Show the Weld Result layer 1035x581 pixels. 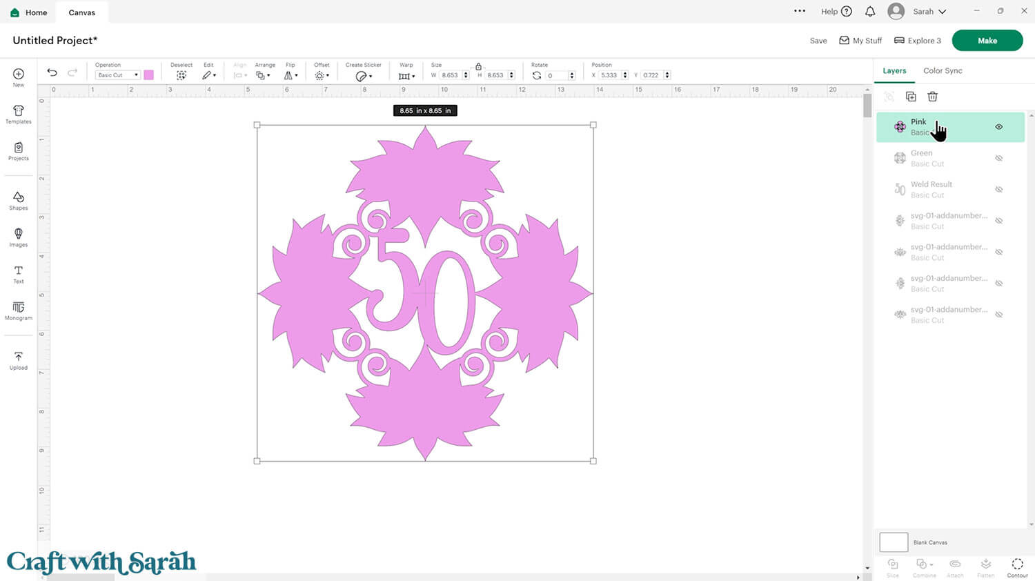[998, 189]
